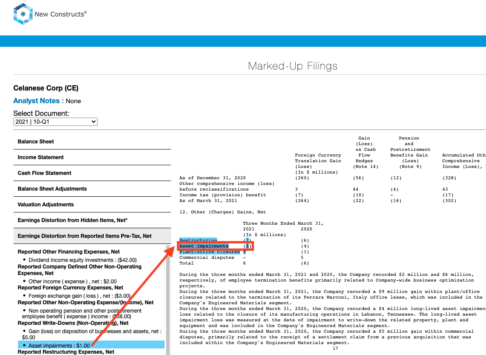Viewport: 486px width, 355px height.
Task: Click the 'Three Months Ended March 31,' header
Action: pos(283,223)
